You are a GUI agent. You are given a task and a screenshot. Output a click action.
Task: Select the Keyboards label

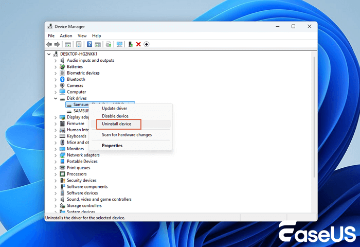(x=77, y=136)
